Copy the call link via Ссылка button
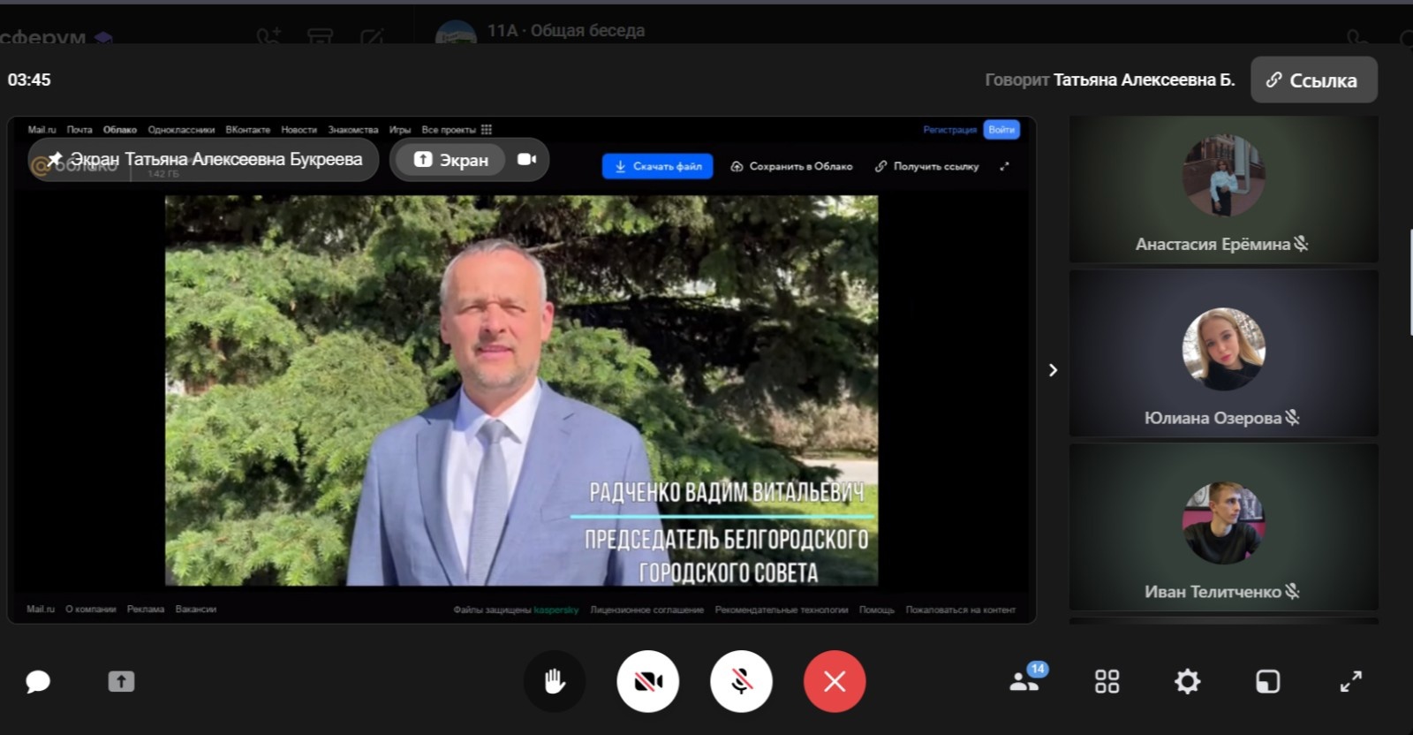Viewport: 1413px width, 735px height. pyautogui.click(x=1313, y=80)
